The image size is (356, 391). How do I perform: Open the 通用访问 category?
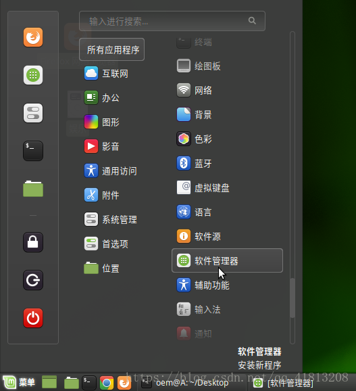111,171
